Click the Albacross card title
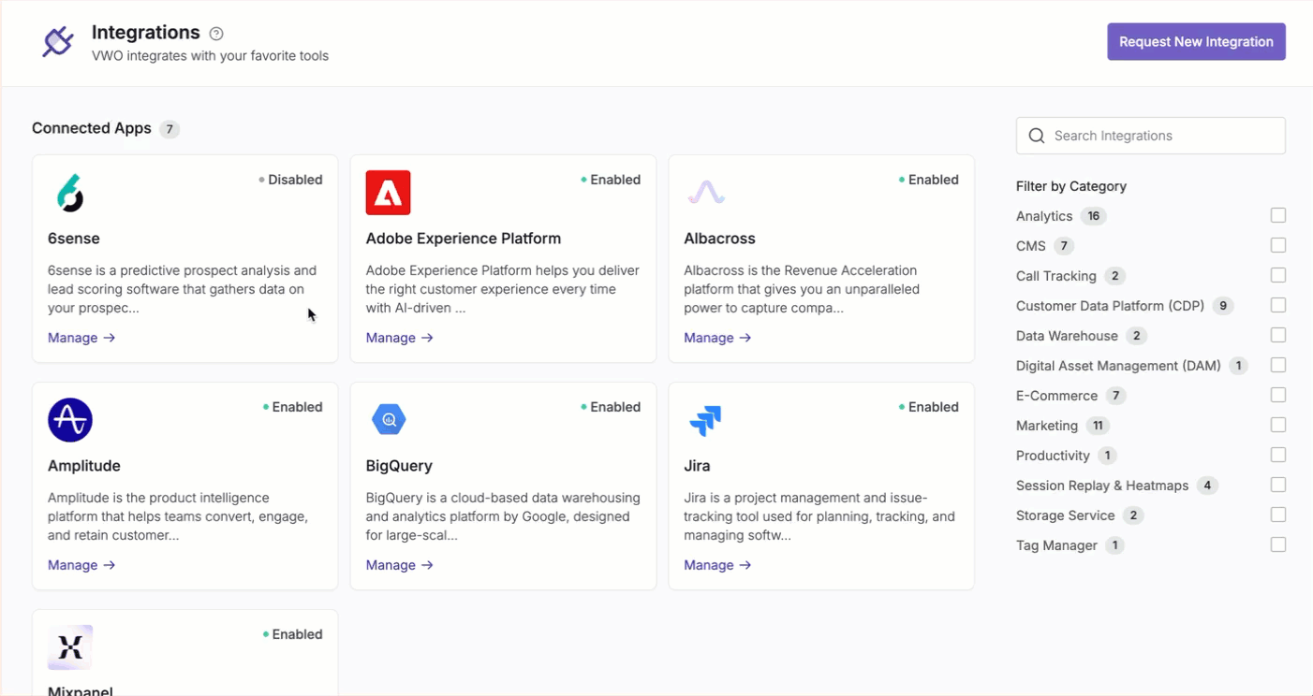The image size is (1313, 696). [719, 239]
